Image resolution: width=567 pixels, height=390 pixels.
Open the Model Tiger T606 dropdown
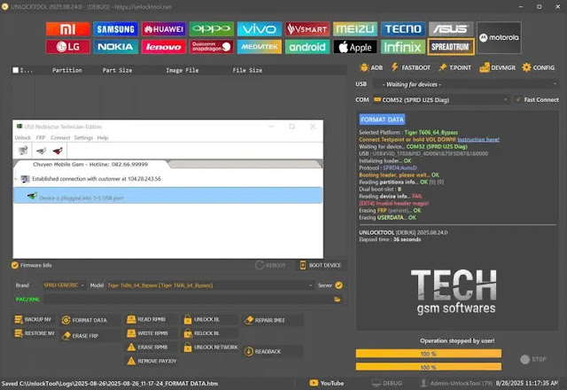click(x=210, y=285)
